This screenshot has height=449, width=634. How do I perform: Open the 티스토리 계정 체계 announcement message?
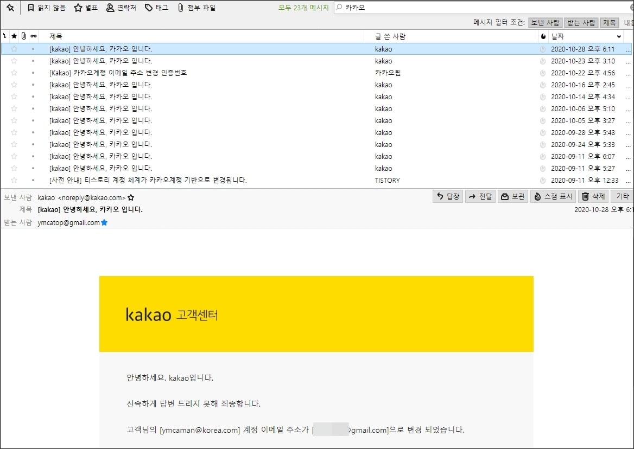(148, 180)
